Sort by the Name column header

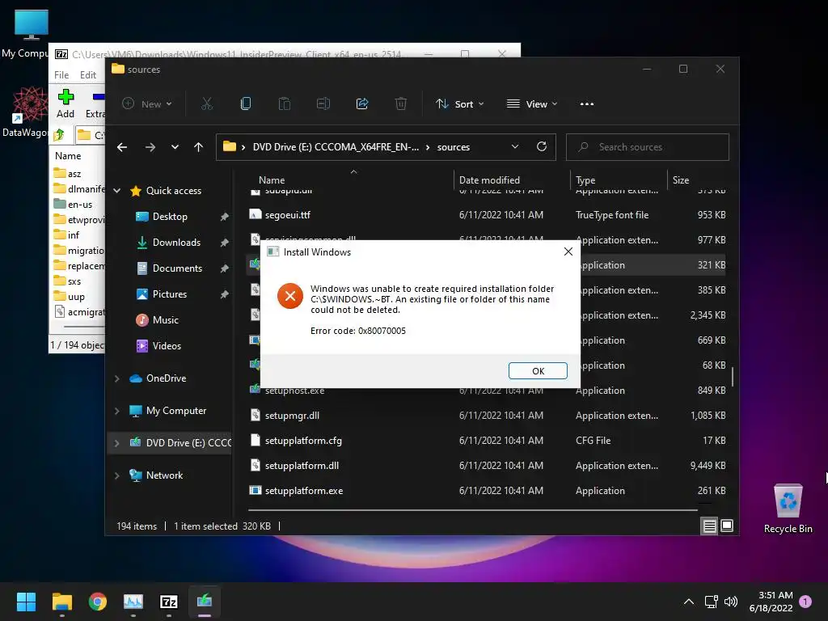click(x=272, y=180)
